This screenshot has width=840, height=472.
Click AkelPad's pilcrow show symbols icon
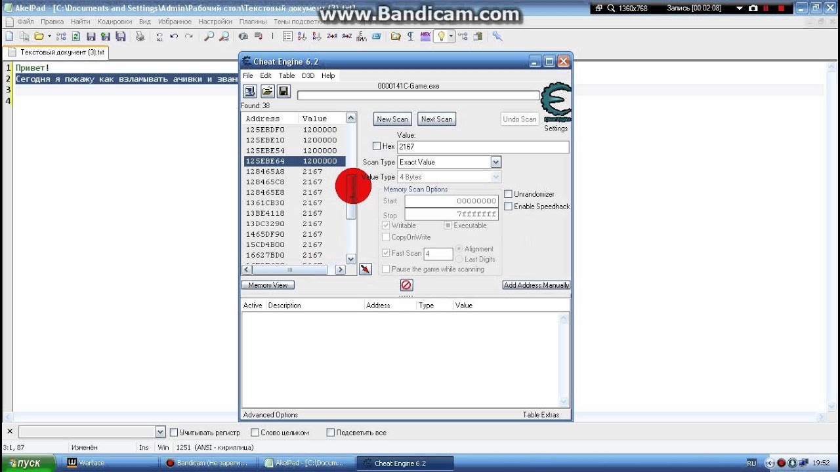pos(411,36)
